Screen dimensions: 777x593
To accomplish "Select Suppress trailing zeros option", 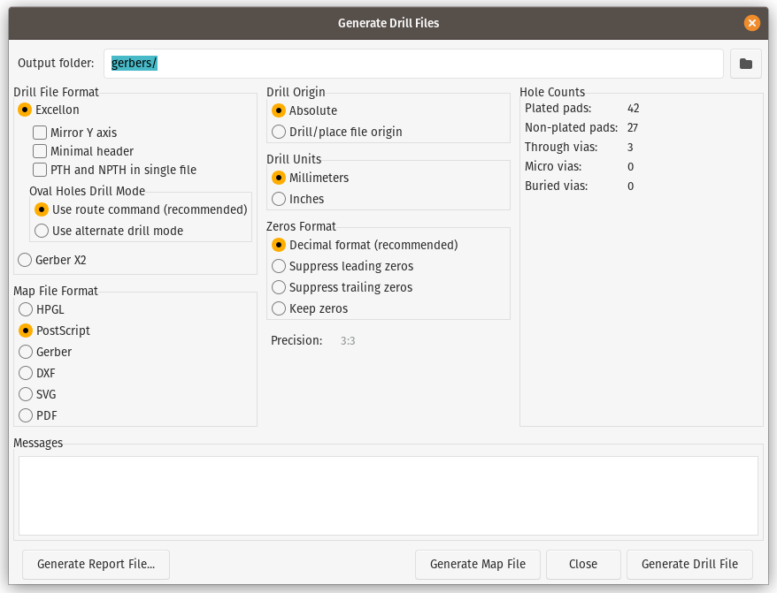I will pyautogui.click(x=279, y=287).
